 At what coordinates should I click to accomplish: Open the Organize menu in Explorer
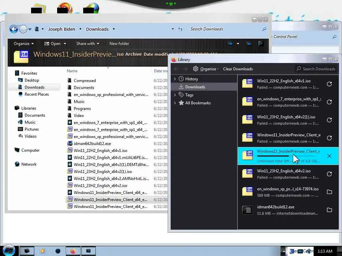[x=24, y=44]
